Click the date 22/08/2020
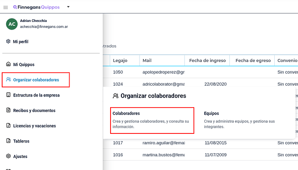The height and width of the screenshot is (170, 298). pyautogui.click(x=216, y=84)
